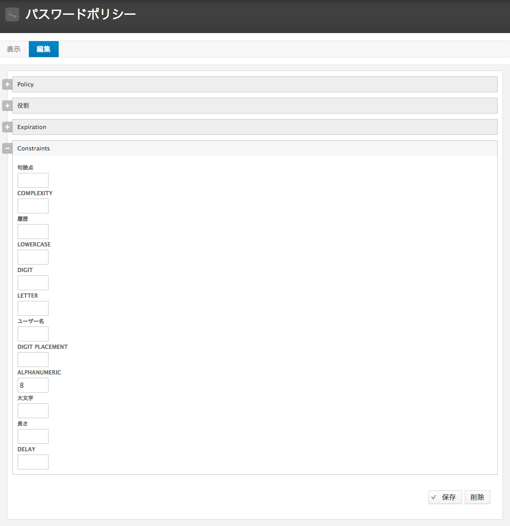
Task: Select the ALPHANUMERIC field containing 8
Action: point(33,385)
